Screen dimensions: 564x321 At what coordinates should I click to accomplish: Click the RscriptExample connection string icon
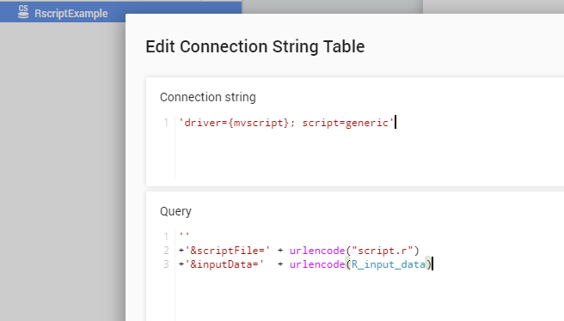click(x=23, y=12)
